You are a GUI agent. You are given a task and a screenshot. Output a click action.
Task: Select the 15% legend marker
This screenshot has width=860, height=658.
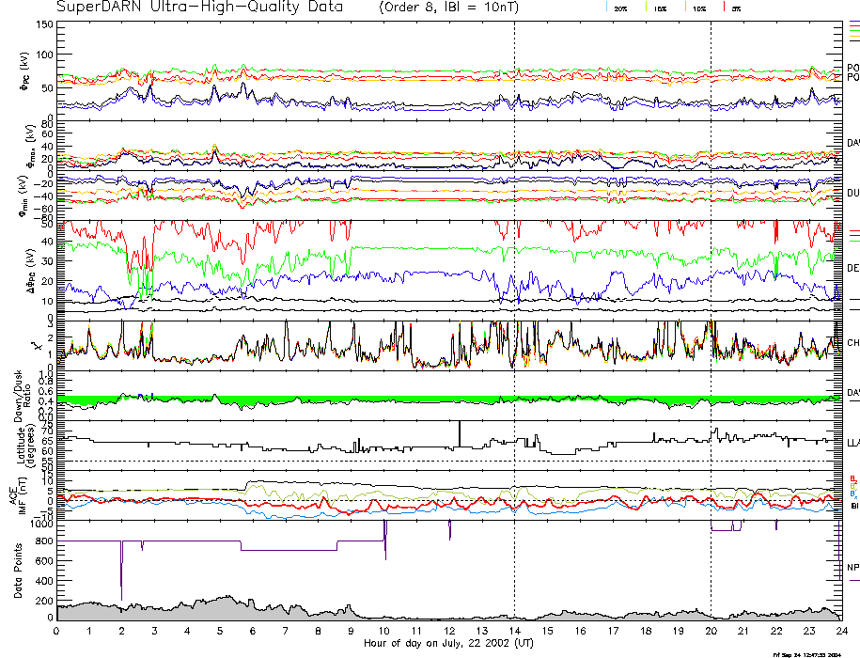coord(661,8)
